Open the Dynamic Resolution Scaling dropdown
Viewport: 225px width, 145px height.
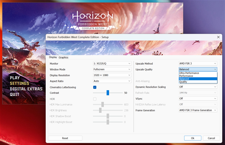(198, 87)
